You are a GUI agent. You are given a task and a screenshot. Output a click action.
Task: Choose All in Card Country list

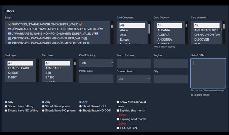[169, 25]
